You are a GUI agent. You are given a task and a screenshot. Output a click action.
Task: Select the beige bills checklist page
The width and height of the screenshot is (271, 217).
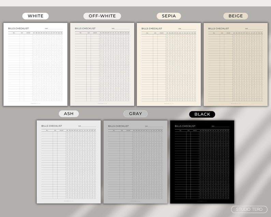236,64
